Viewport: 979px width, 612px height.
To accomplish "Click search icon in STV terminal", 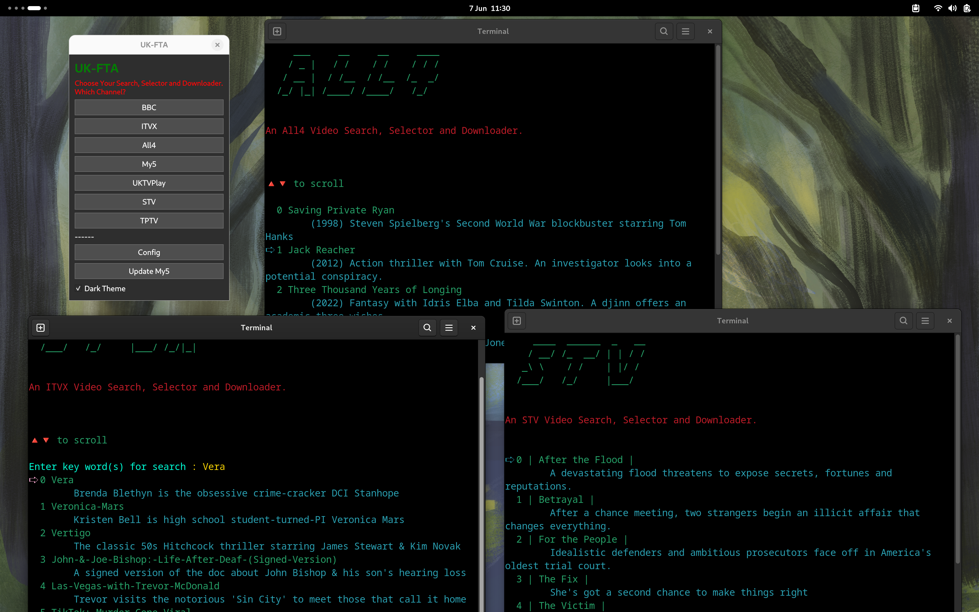I will tap(903, 321).
